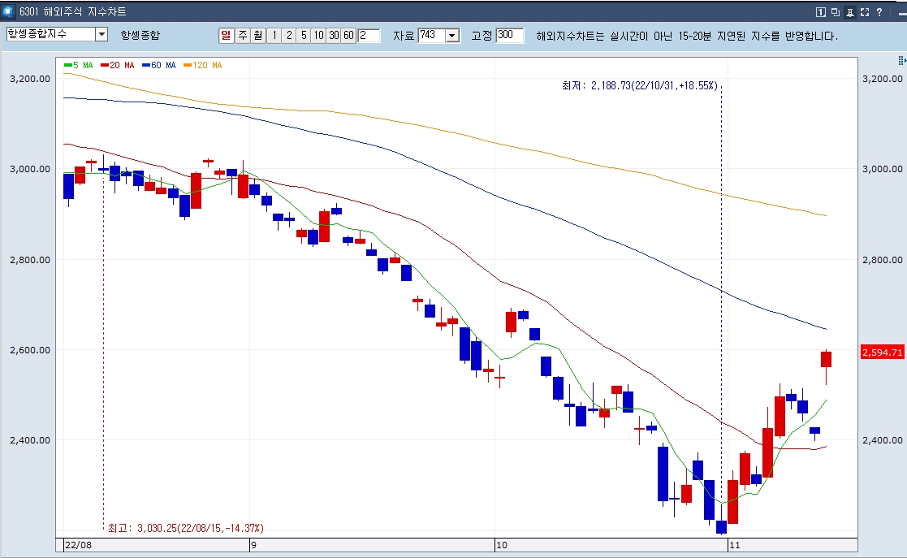Click the 고정 300 input field
The image size is (907, 558).
click(x=510, y=36)
